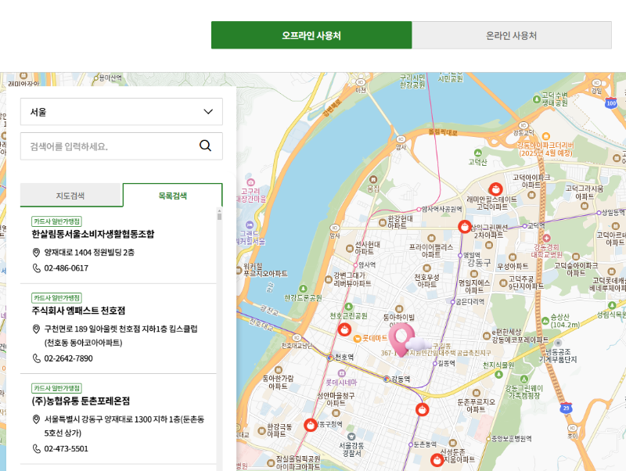Click the pink location pin on the map
The image size is (626, 471).
click(x=401, y=341)
